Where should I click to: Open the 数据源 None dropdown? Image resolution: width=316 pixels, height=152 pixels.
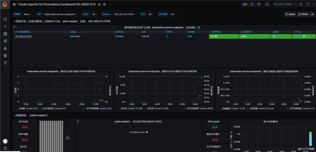coord(28,14)
